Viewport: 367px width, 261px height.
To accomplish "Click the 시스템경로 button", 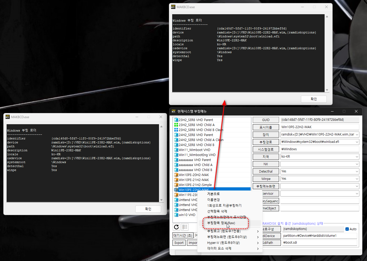I will pyautogui.click(x=266, y=149).
